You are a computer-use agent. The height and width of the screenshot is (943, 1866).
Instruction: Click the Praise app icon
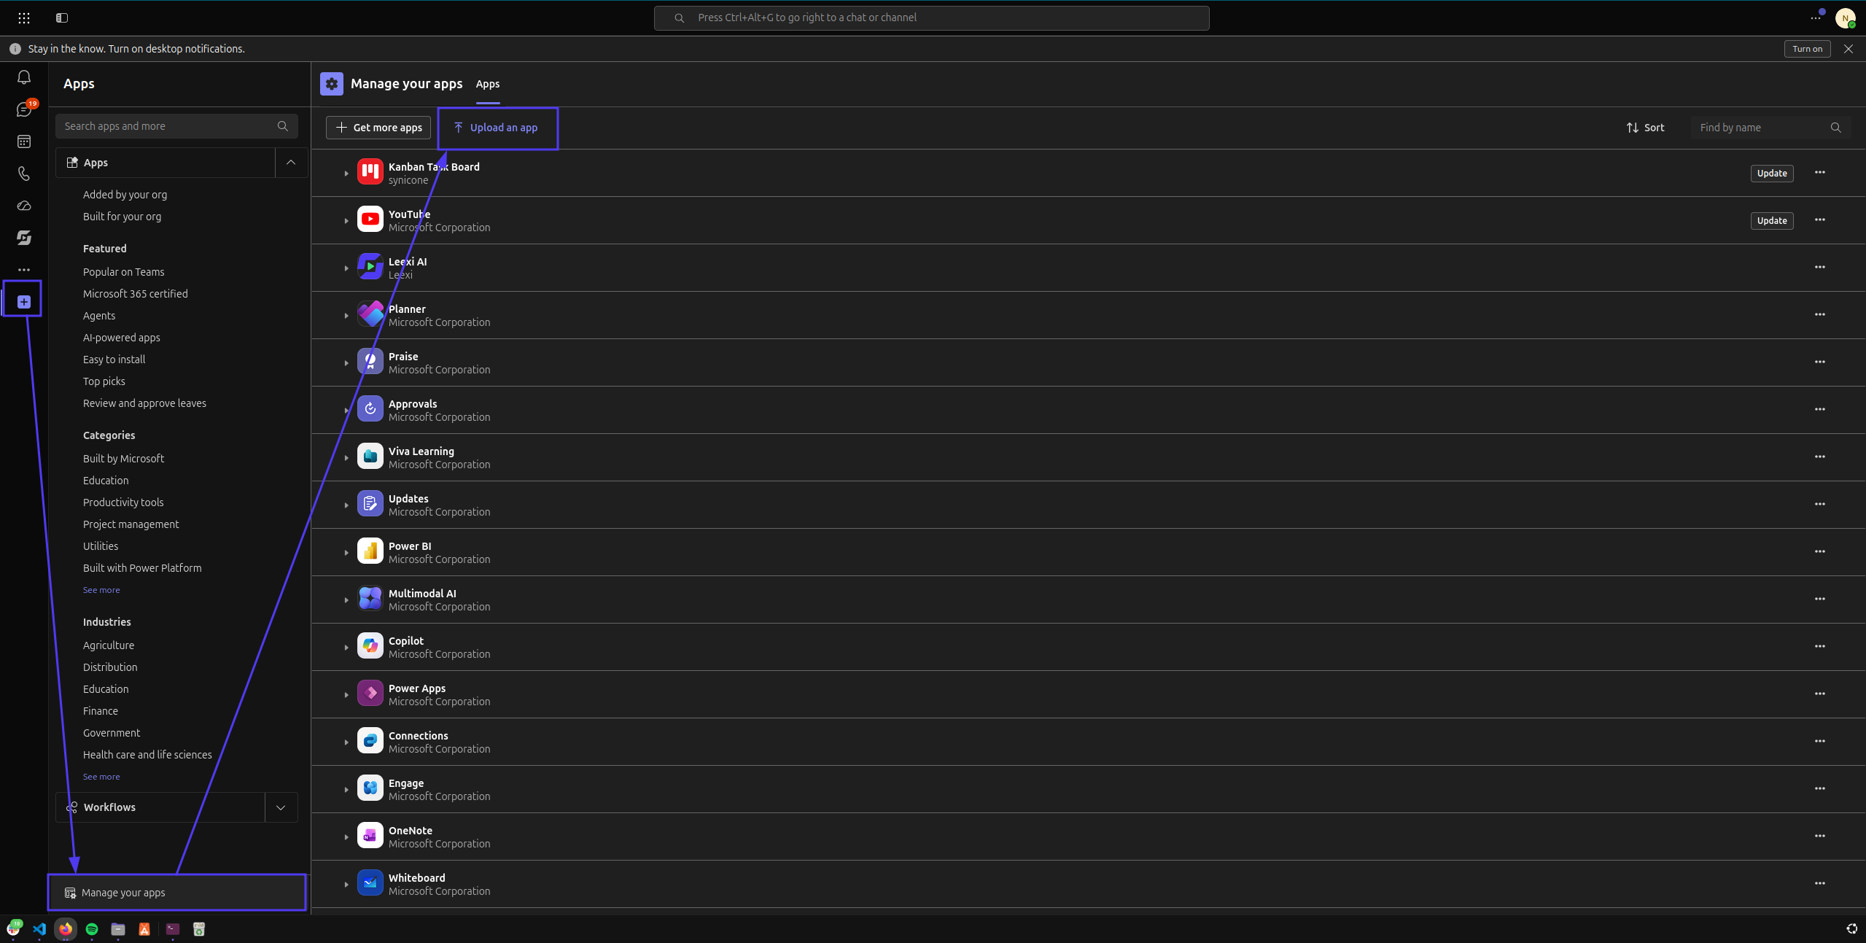click(370, 362)
